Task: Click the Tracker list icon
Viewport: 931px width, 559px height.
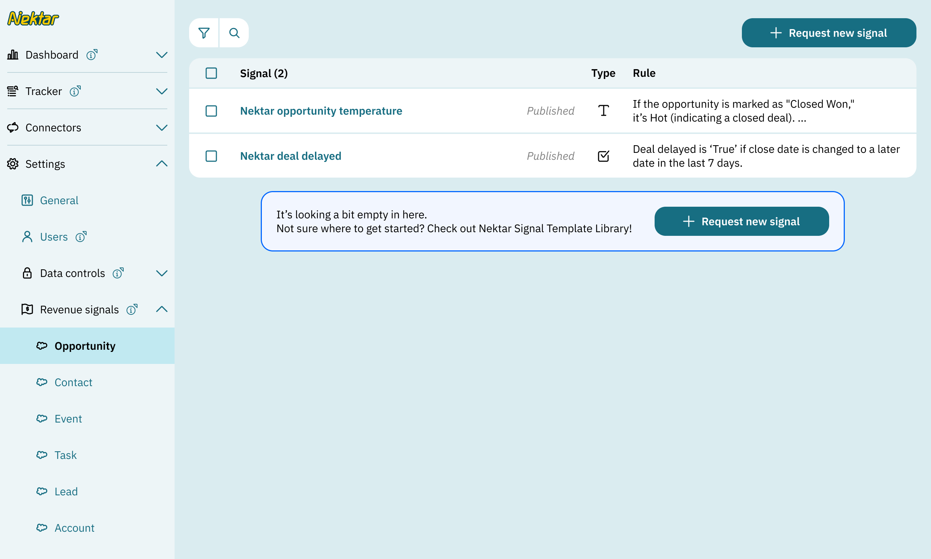Action: 13,91
